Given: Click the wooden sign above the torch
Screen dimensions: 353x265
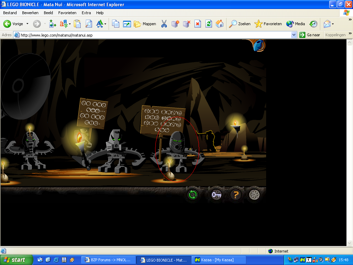Looking at the screenshot, I should (x=92, y=113).
